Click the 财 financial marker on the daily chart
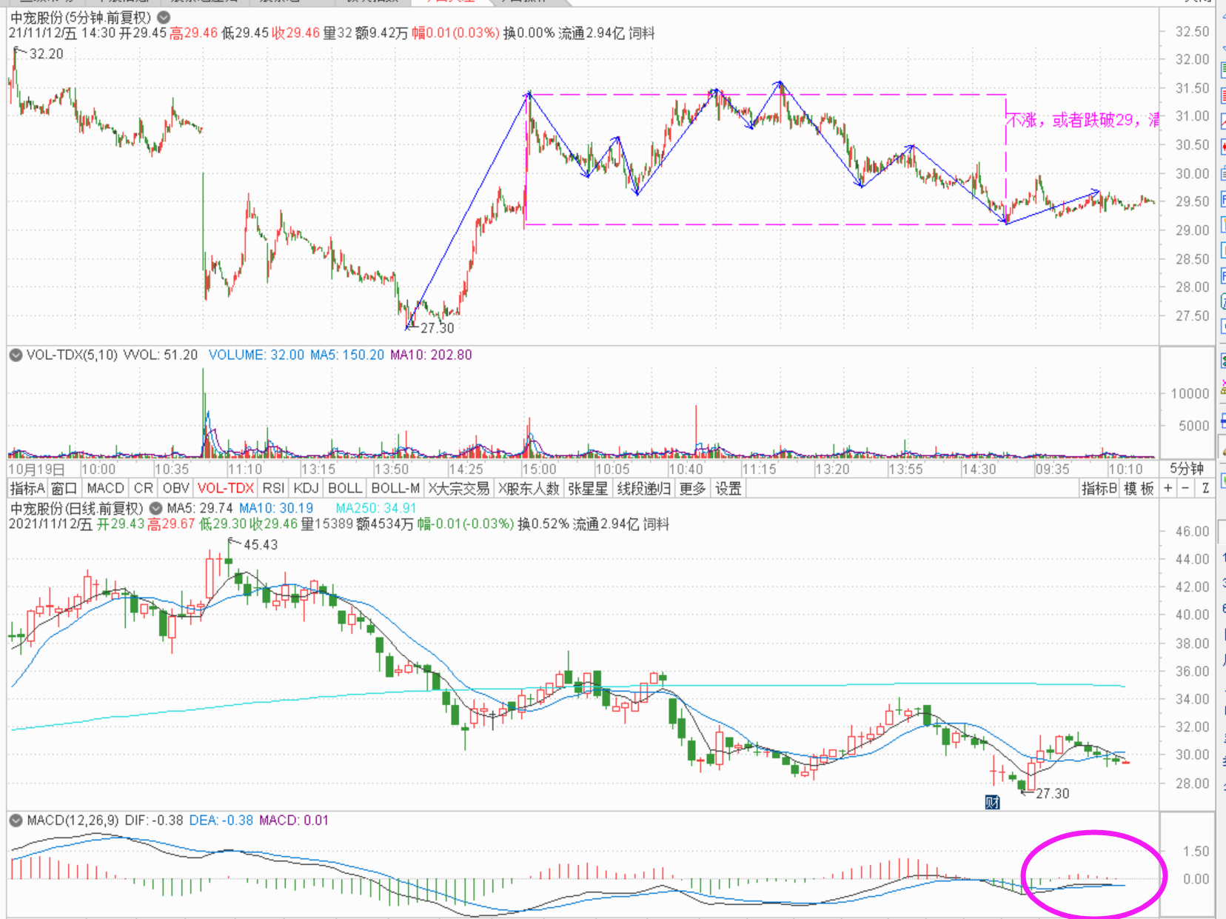Viewport: 1226px width, 919px height. (992, 803)
